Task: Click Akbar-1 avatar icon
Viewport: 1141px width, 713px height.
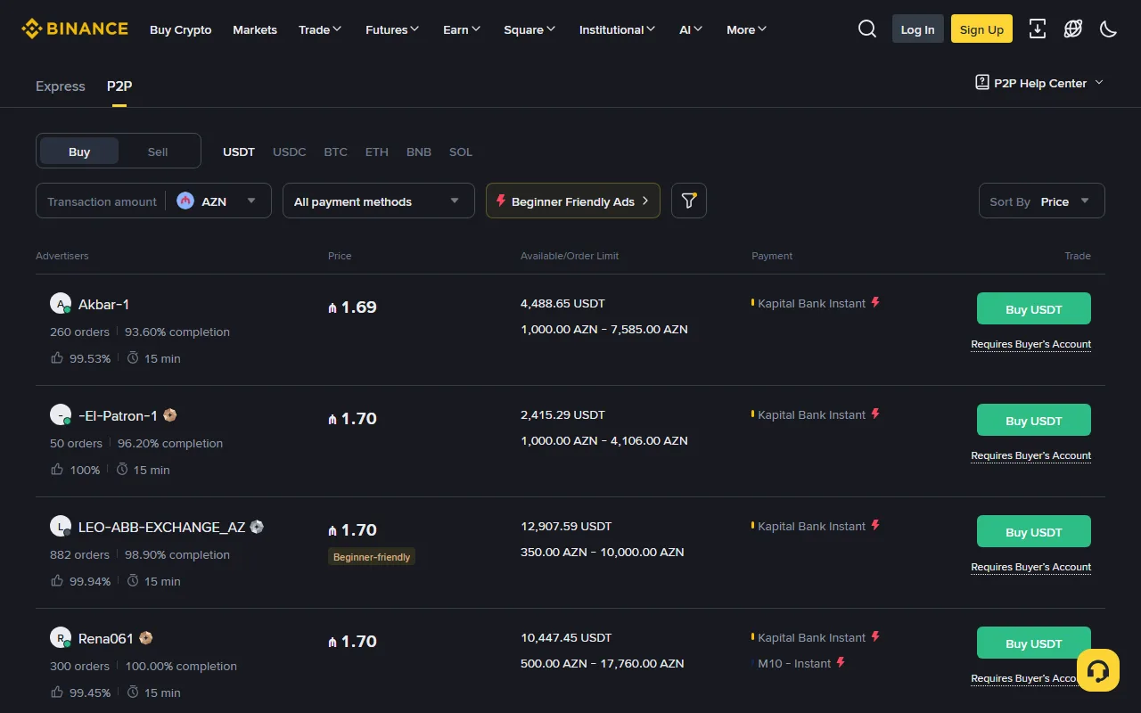Action: pos(61,304)
